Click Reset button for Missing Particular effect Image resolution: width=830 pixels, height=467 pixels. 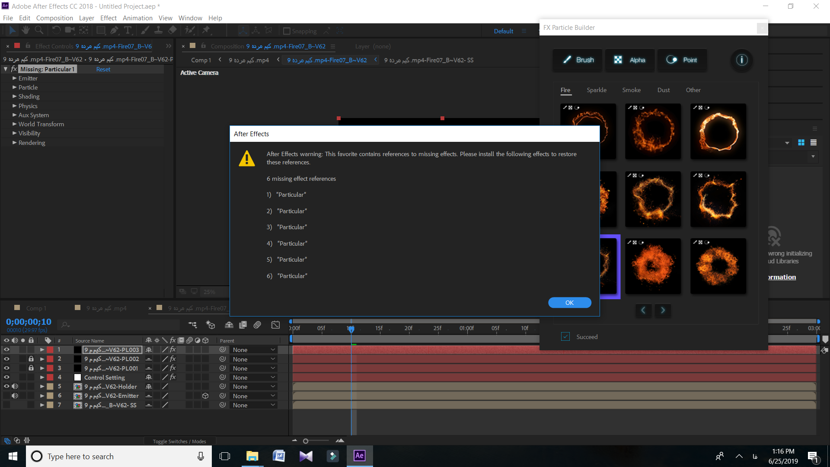[x=103, y=69]
